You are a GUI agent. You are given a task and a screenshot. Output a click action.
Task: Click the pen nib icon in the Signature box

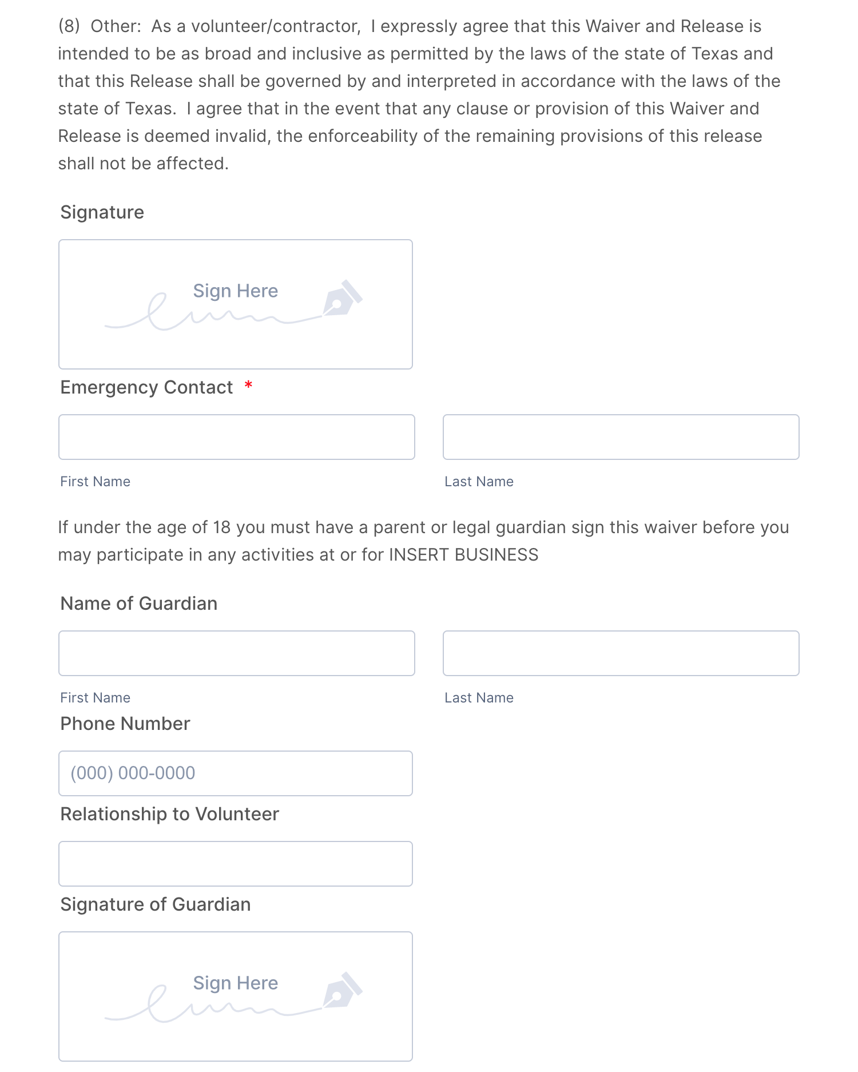pyautogui.click(x=342, y=299)
